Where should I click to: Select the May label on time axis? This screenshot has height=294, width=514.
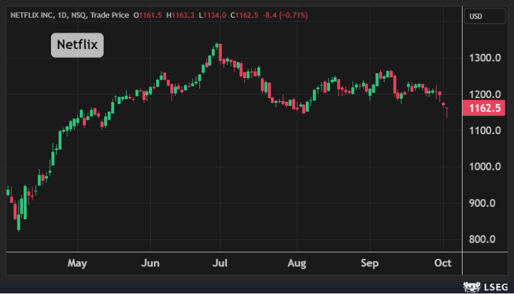point(77,263)
